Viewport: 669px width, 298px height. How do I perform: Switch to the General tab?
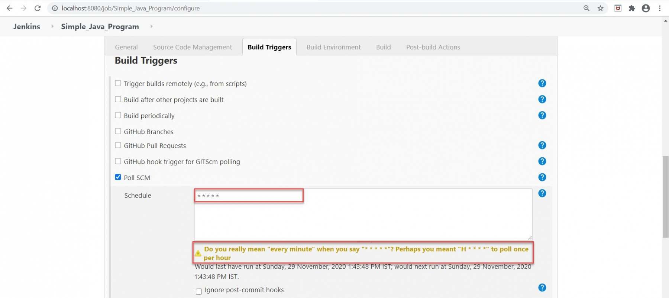click(x=126, y=47)
